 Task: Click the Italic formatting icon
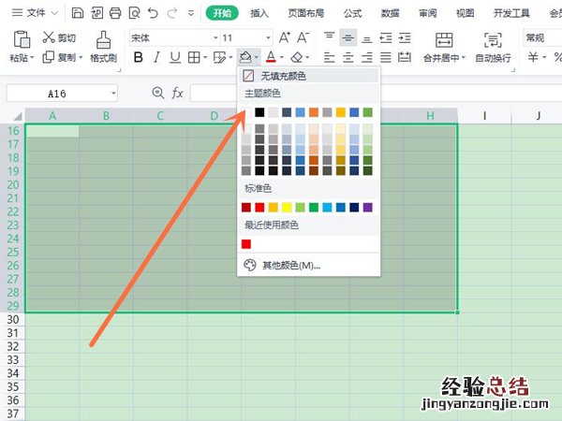tap(158, 58)
